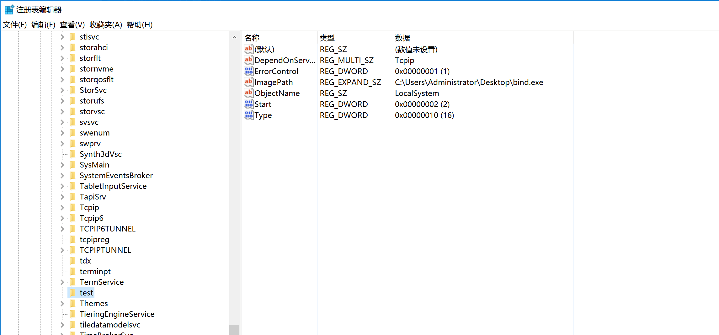The image size is (719, 335).
Task: Click the folder icon of TieringEngineService key
Action: [72, 314]
